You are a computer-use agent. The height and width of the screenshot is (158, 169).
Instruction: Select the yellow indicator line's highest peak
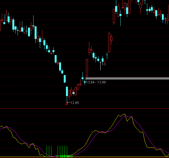[124, 114]
